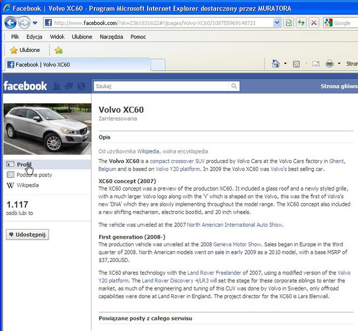This screenshot has height=331, width=358.
Task: Open the Ghent link
Action: click(336, 161)
